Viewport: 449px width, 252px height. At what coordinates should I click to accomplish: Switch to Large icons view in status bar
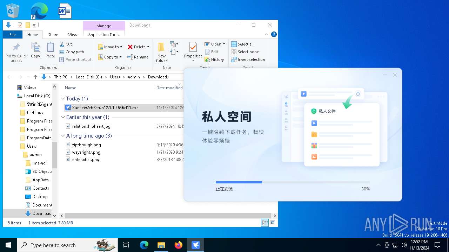click(272, 223)
